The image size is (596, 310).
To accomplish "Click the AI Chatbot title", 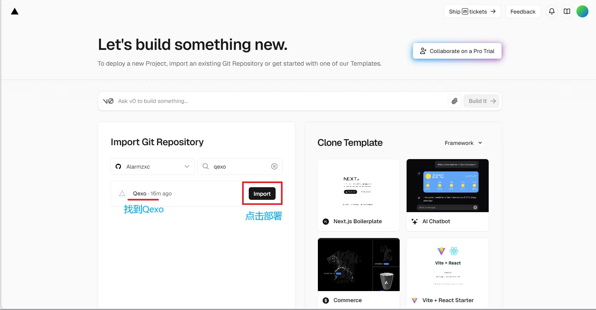I will coord(436,221).
